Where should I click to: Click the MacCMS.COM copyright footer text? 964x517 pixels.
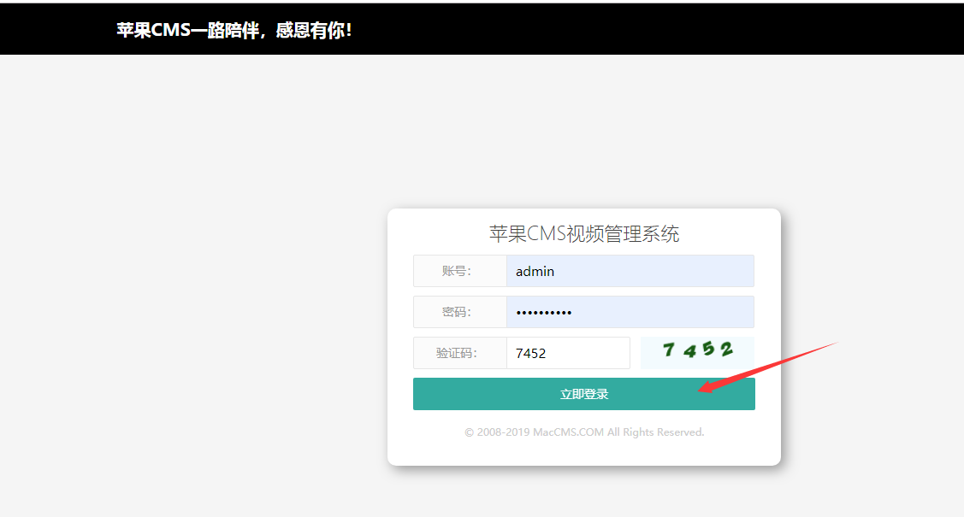(x=584, y=432)
